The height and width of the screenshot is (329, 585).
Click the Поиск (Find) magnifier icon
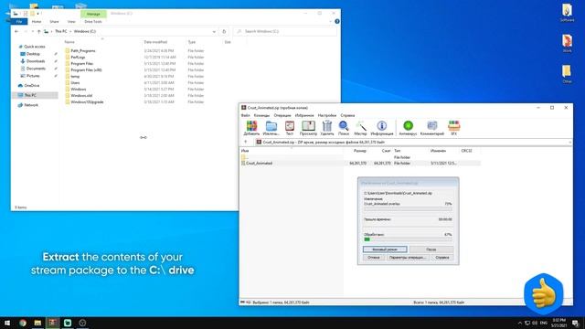(x=344, y=128)
